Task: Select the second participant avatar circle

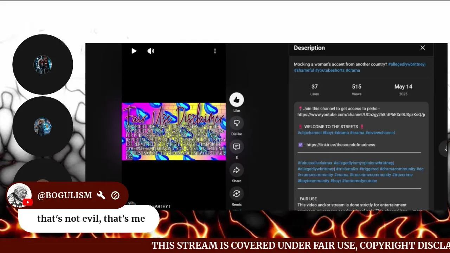Action: [43, 126]
